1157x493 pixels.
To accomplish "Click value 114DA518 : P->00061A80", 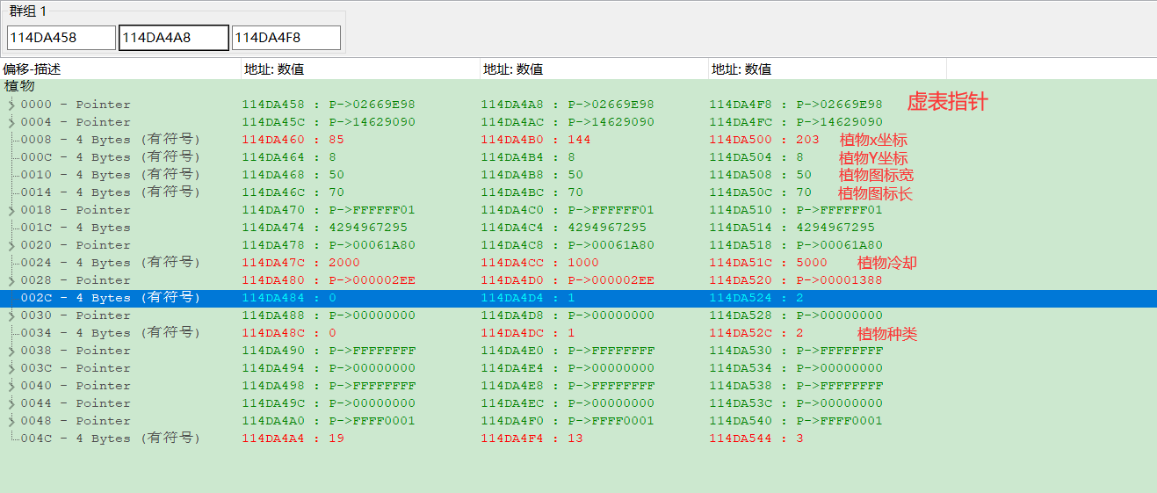I will [796, 245].
